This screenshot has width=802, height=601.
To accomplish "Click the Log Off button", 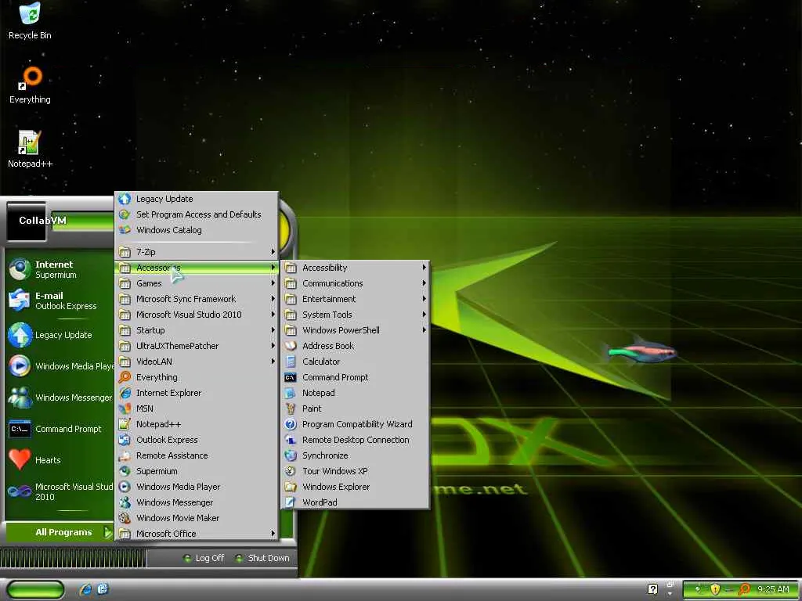I will [204, 558].
